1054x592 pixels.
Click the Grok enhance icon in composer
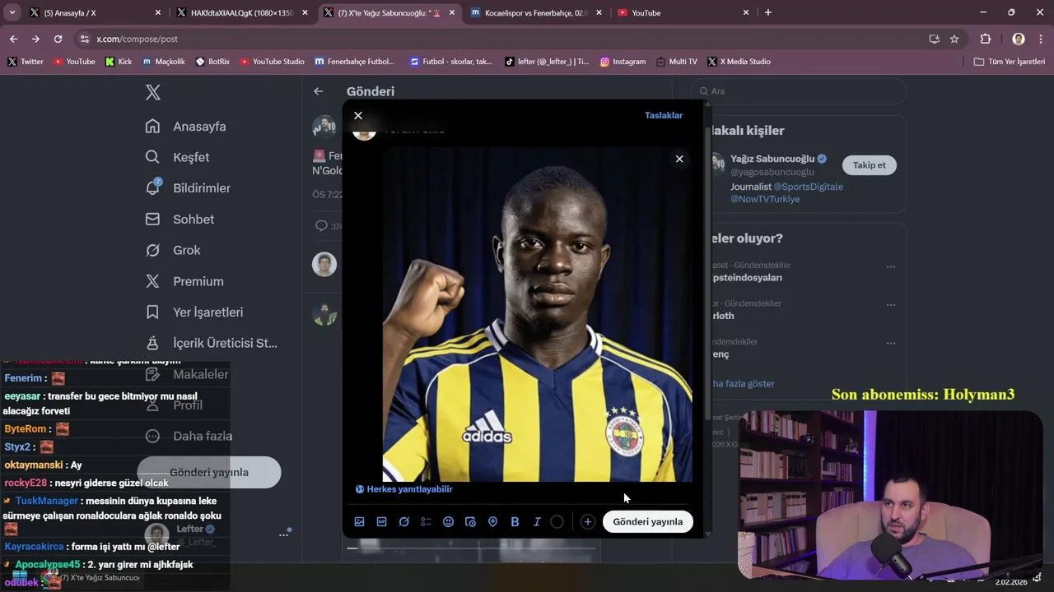point(403,521)
